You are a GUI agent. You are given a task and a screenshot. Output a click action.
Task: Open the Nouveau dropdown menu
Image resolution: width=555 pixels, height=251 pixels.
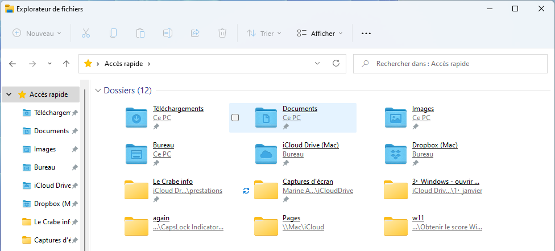point(37,34)
